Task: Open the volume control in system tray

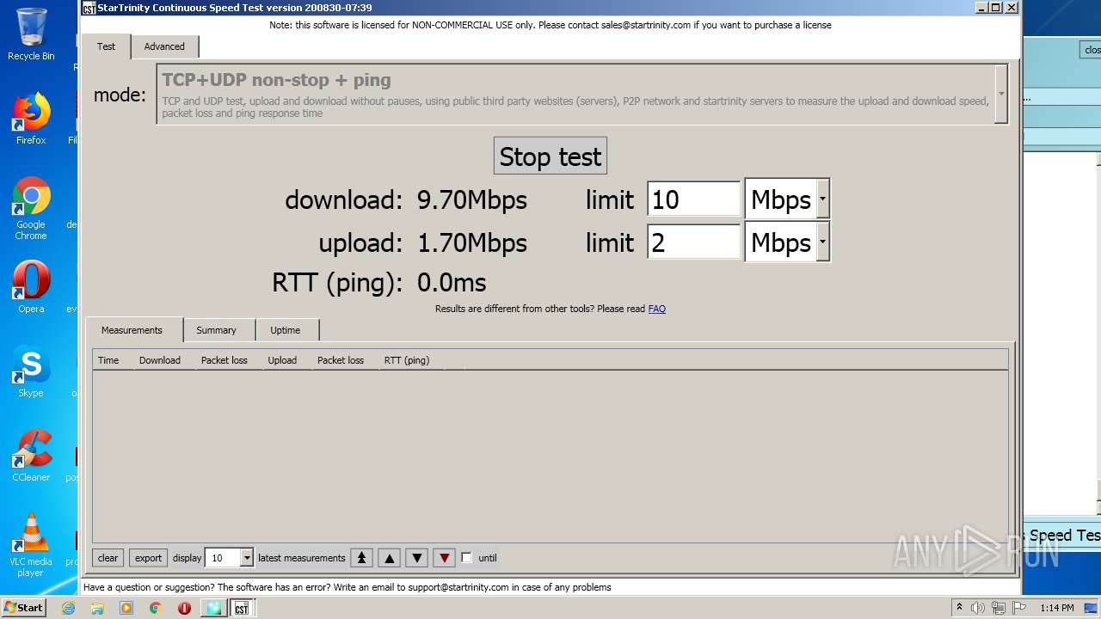Action: pos(978,608)
